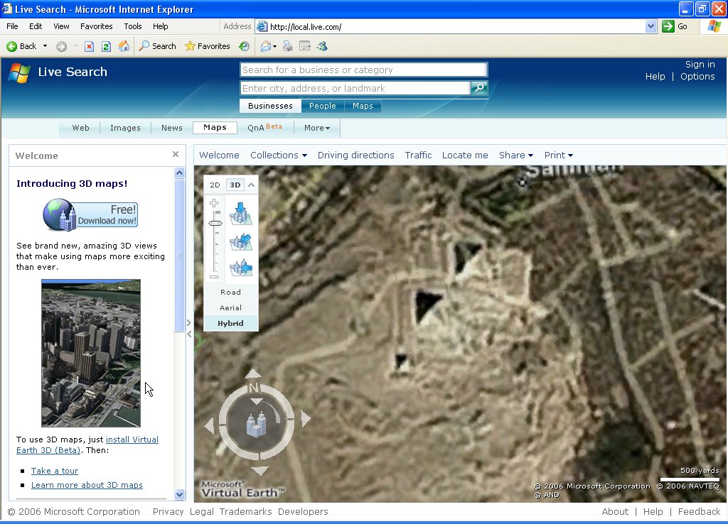Click the 3D city preview thumbnail
The image size is (728, 524).
(91, 354)
